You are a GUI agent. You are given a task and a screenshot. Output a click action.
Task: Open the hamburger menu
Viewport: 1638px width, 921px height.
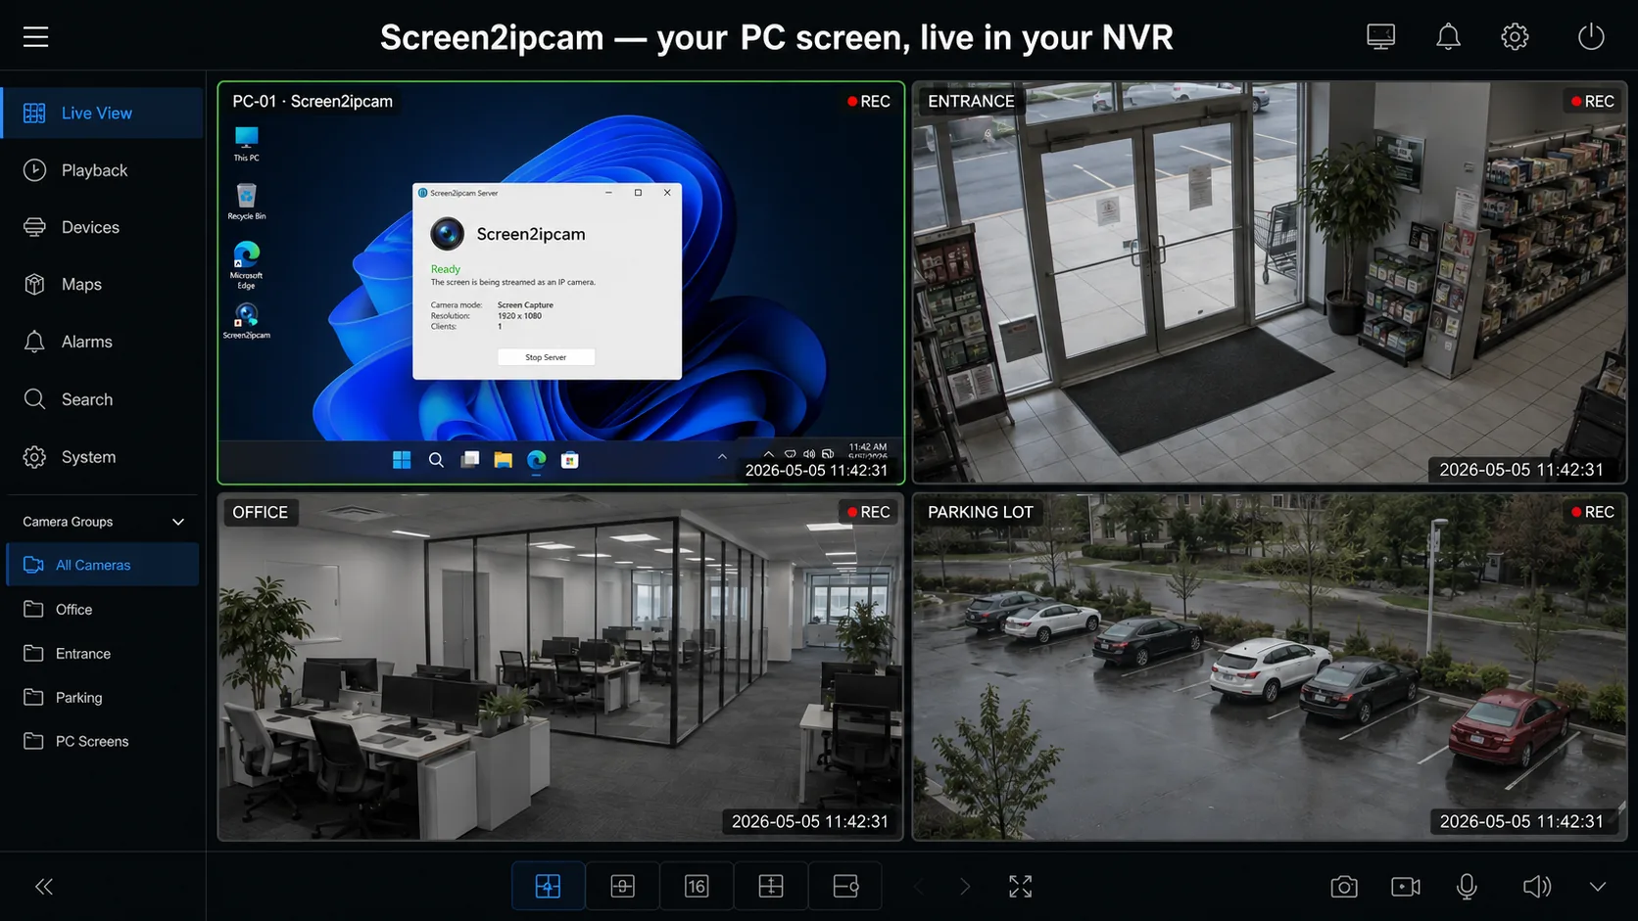coord(36,37)
